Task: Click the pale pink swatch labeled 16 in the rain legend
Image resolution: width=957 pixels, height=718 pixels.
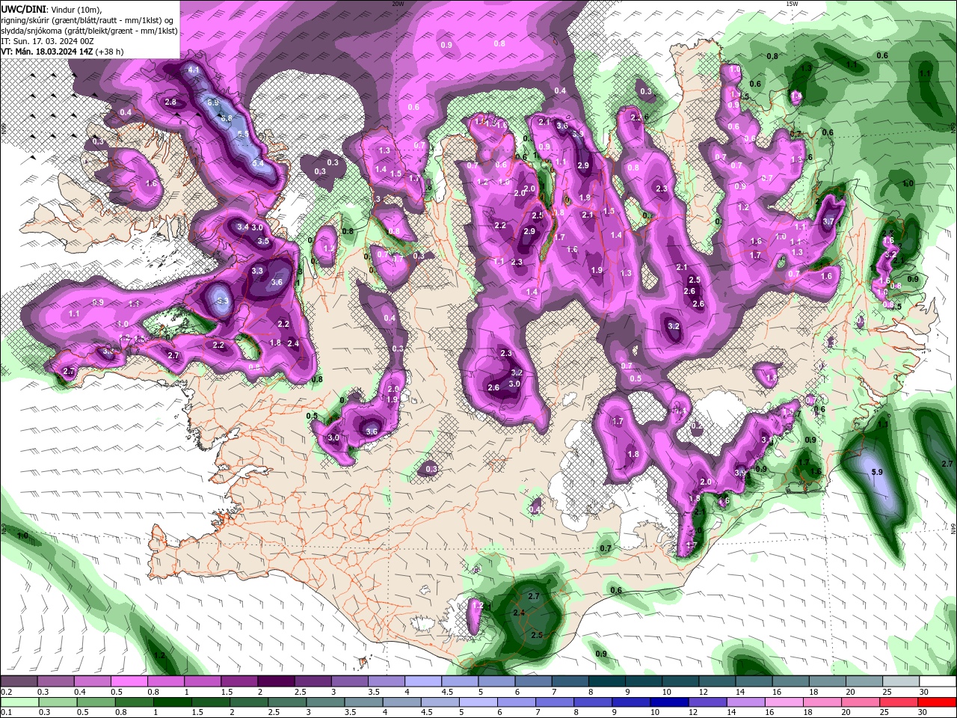Action: tap(784, 702)
